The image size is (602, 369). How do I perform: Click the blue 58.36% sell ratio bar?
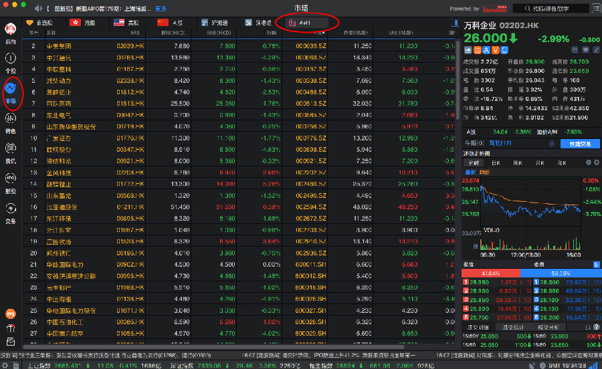point(561,273)
